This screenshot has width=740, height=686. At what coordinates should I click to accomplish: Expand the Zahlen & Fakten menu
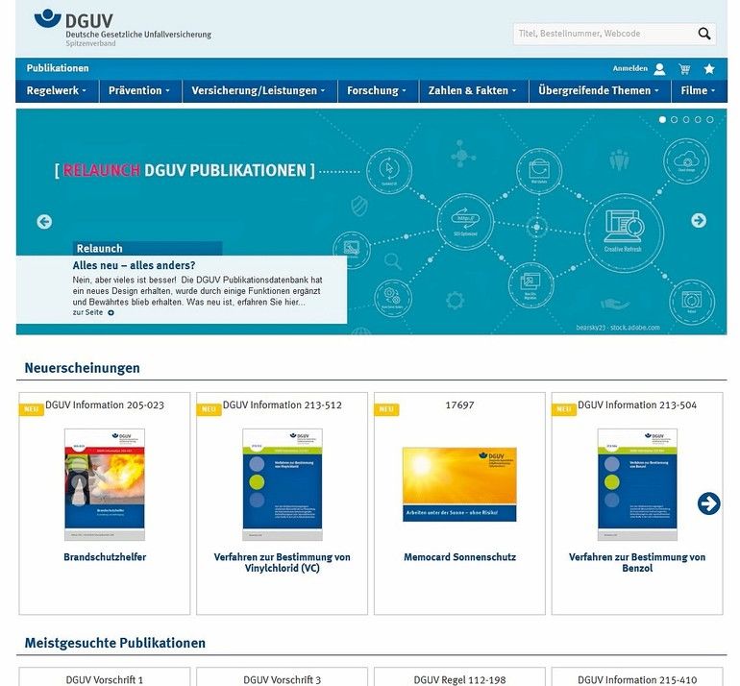pyautogui.click(x=473, y=90)
